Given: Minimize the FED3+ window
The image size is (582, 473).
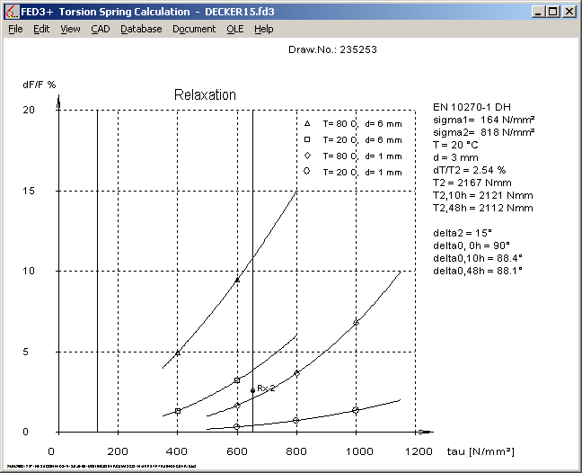Looking at the screenshot, I should [x=538, y=12].
